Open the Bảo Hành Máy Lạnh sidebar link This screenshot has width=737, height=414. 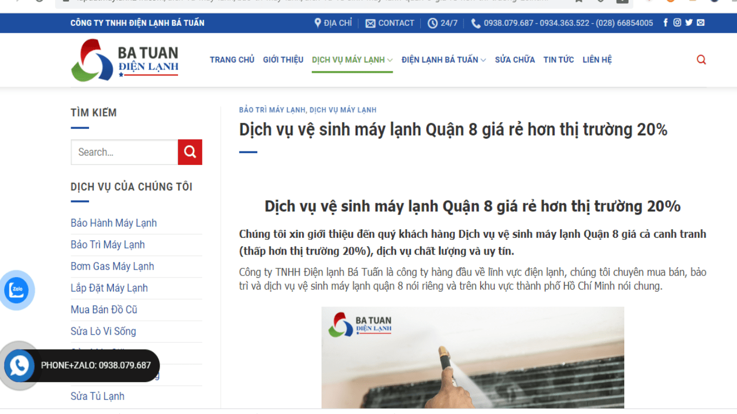[114, 223]
